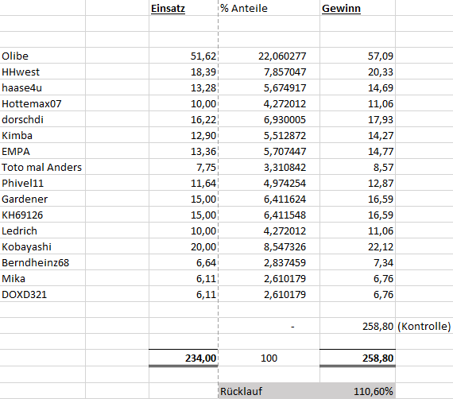Select dorschdi Einsatz value 16,22
Viewport: 453px width, 399px height.
coord(184,119)
